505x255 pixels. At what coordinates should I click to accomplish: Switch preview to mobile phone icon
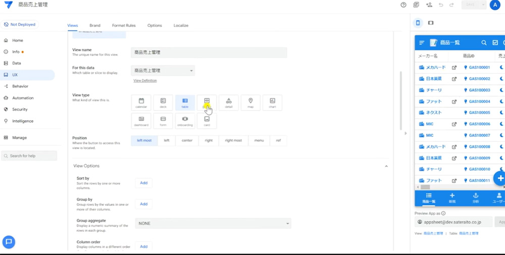click(418, 23)
